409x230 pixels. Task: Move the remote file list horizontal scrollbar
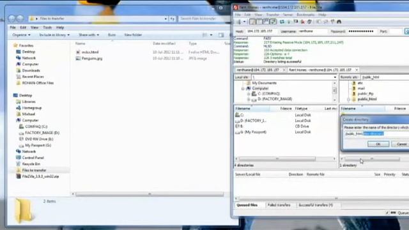372,158
